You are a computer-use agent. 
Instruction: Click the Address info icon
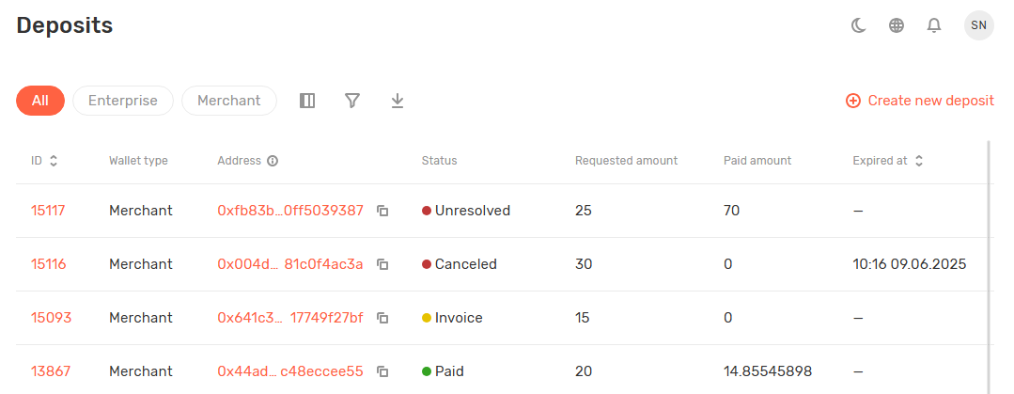point(273,161)
